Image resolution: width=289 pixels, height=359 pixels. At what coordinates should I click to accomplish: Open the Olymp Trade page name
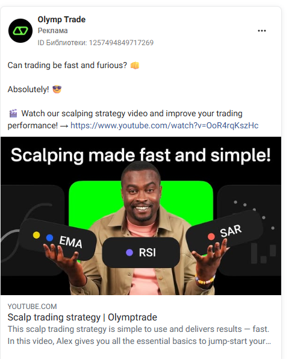[x=61, y=19]
